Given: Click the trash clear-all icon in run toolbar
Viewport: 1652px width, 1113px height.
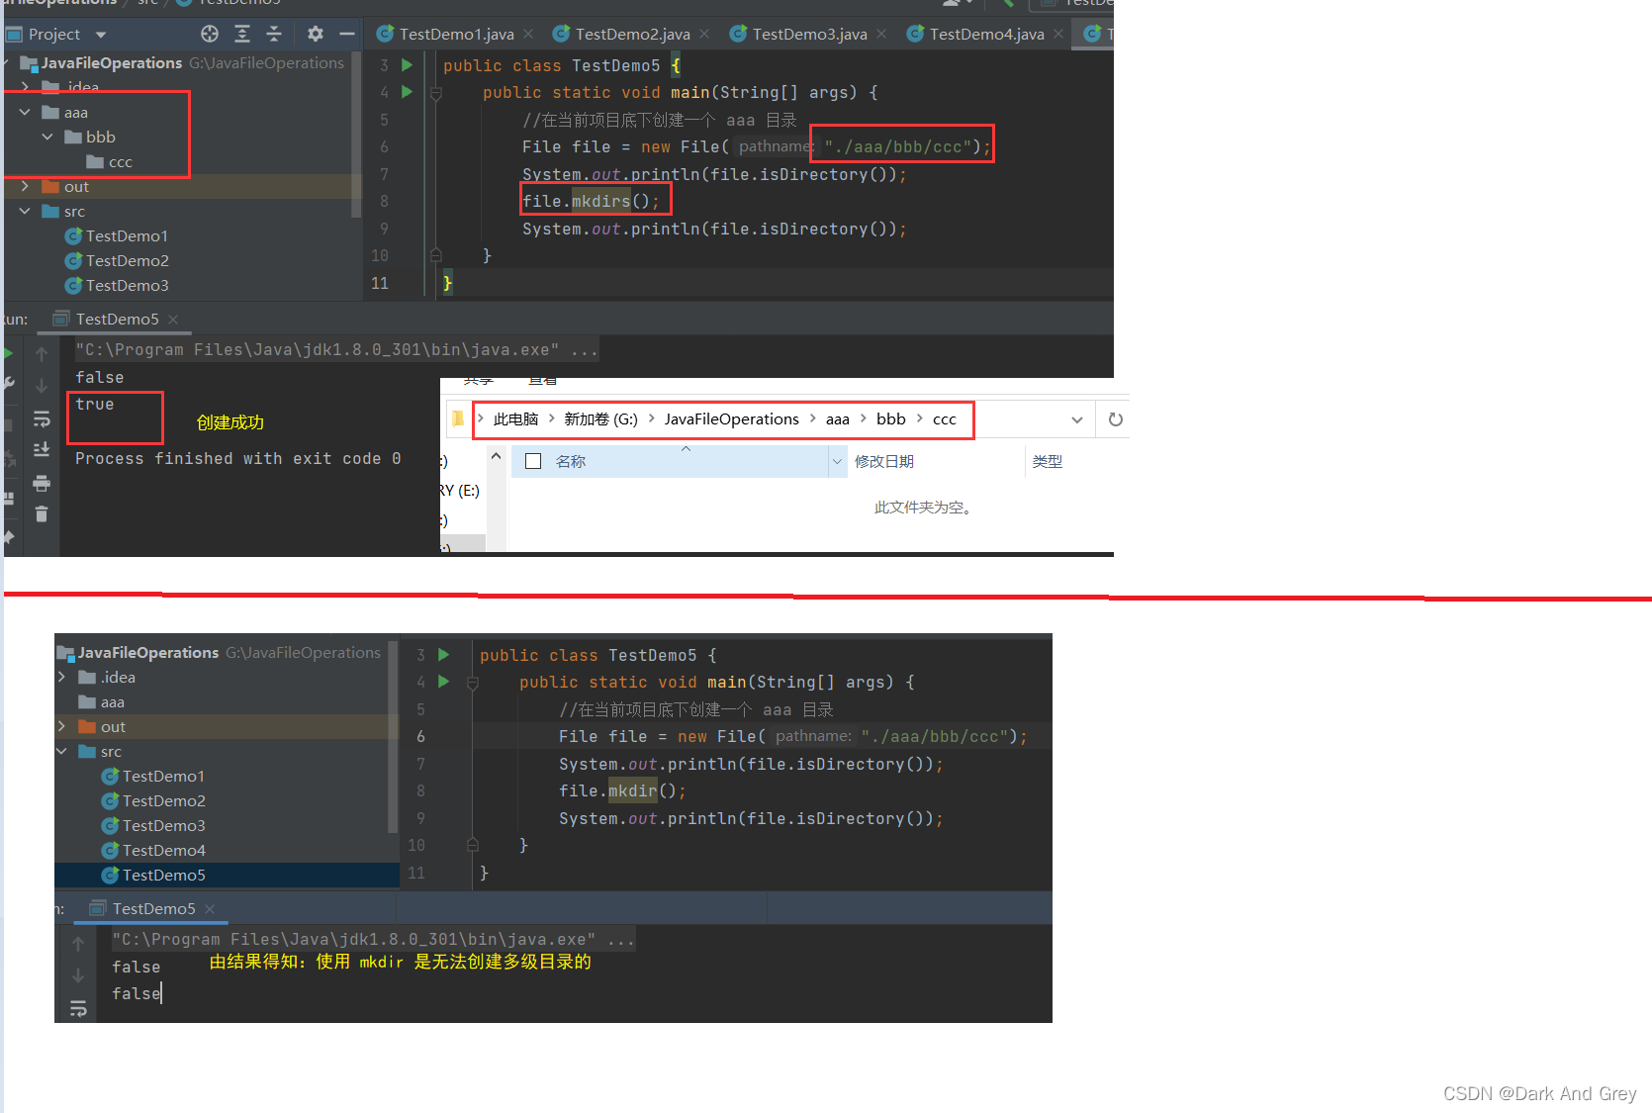Looking at the screenshot, I should click(x=42, y=513).
